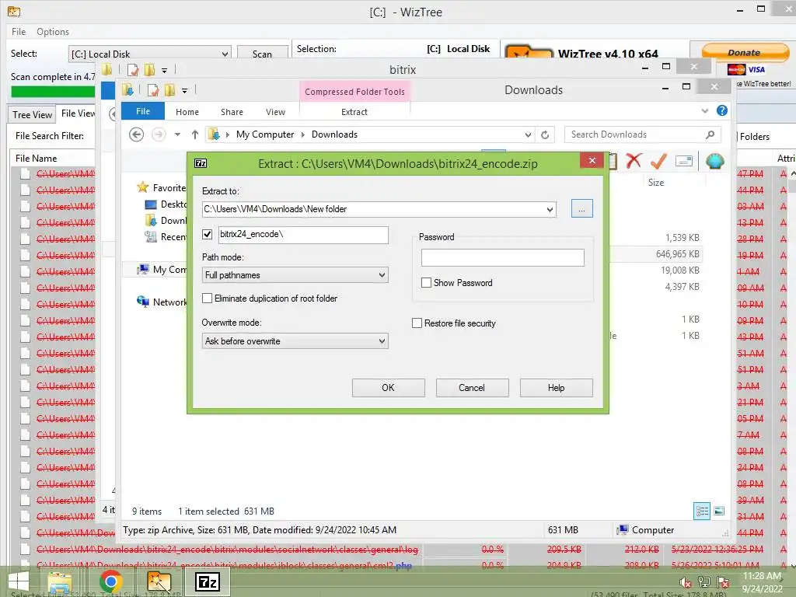Click WizTree green scan progress bar
This screenshot has height=597, width=796.
[x=53, y=92]
